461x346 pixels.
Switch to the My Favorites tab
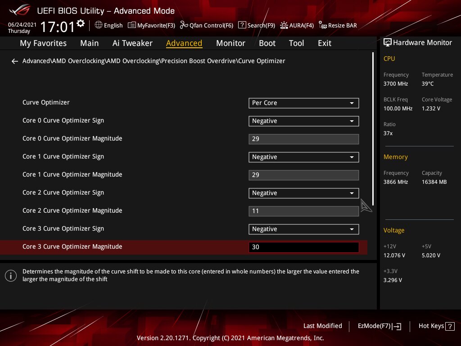pos(43,43)
